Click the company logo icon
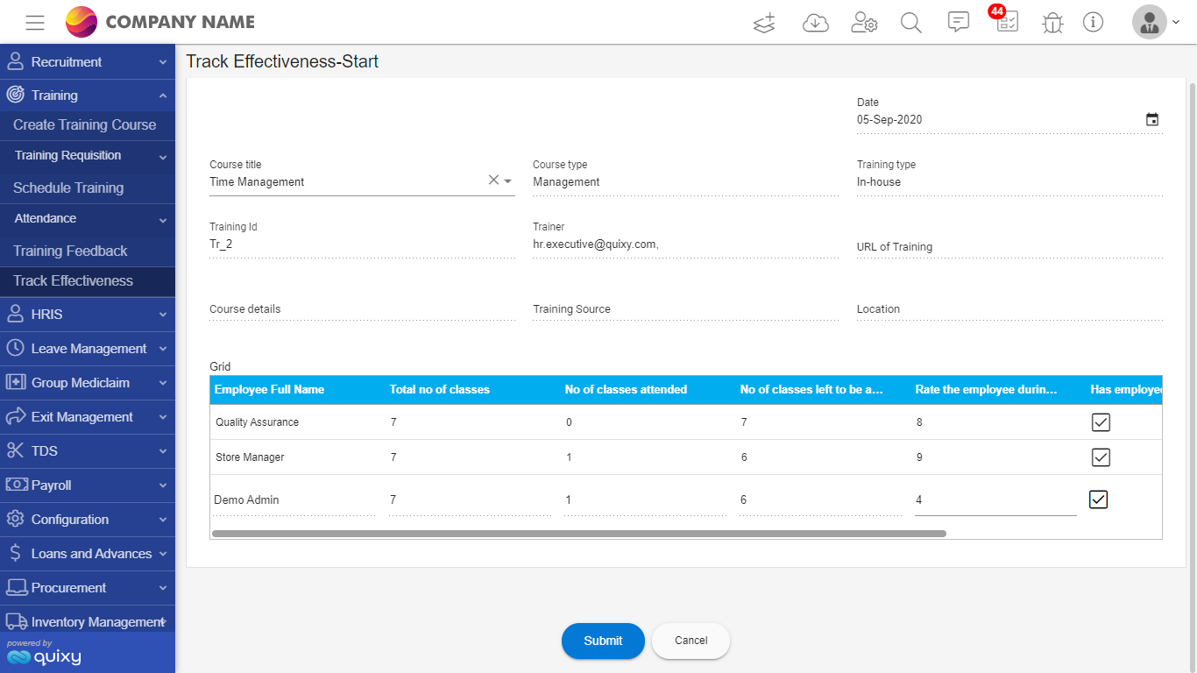The image size is (1197, 673). [81, 22]
